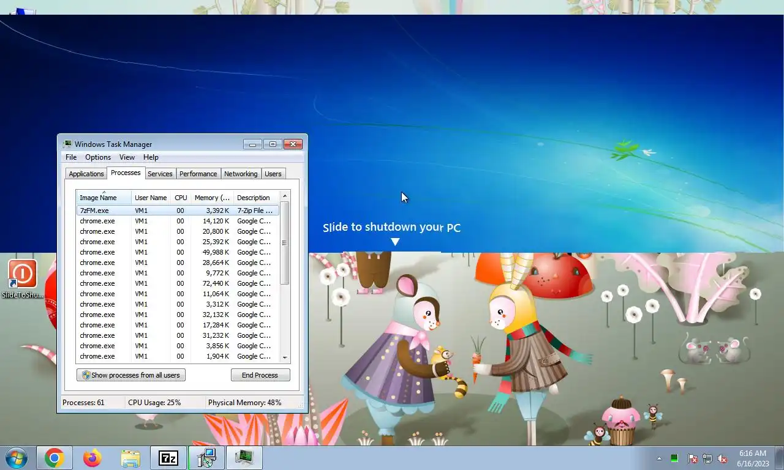Click the End Process button
Image resolution: width=784 pixels, height=470 pixels.
(260, 375)
